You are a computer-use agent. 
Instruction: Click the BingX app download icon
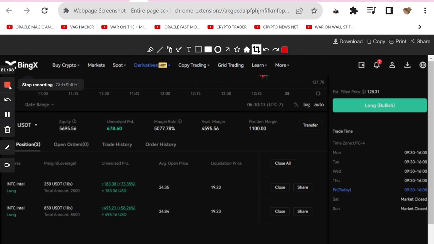[x=408, y=65]
